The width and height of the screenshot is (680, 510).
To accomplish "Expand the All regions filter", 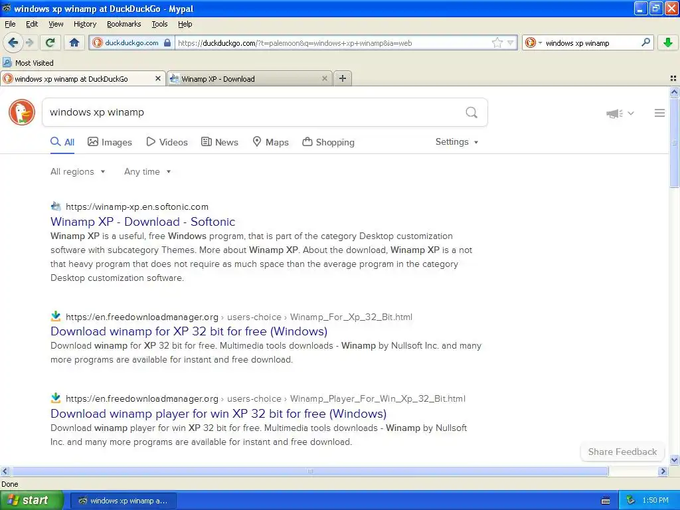I will tap(78, 172).
